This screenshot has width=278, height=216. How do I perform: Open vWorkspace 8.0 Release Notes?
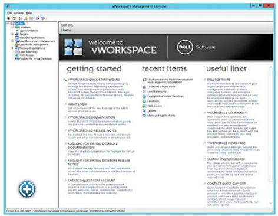(x=92, y=130)
